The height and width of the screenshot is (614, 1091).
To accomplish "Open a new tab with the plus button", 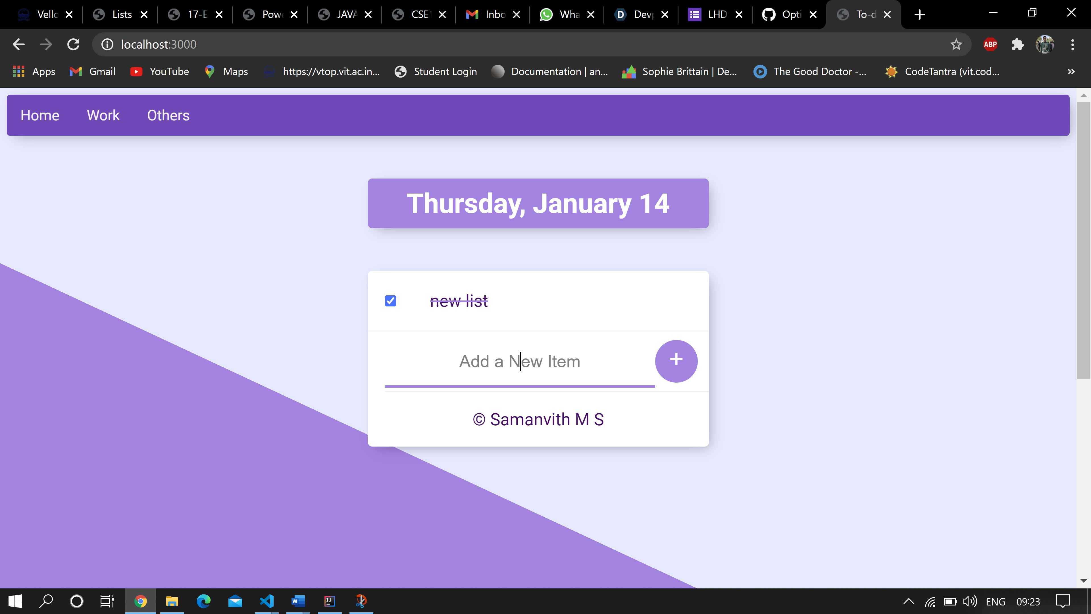I will (x=919, y=14).
